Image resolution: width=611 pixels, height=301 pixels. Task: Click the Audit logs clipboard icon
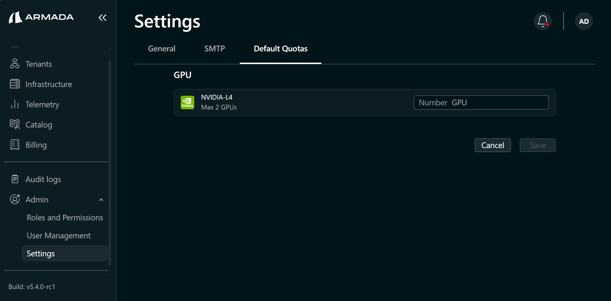[x=15, y=179]
